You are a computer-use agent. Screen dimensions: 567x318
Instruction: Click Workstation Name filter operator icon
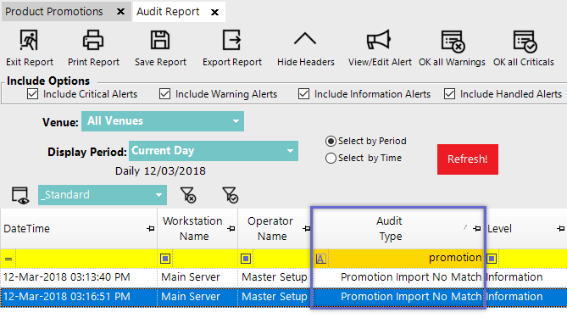click(x=165, y=259)
